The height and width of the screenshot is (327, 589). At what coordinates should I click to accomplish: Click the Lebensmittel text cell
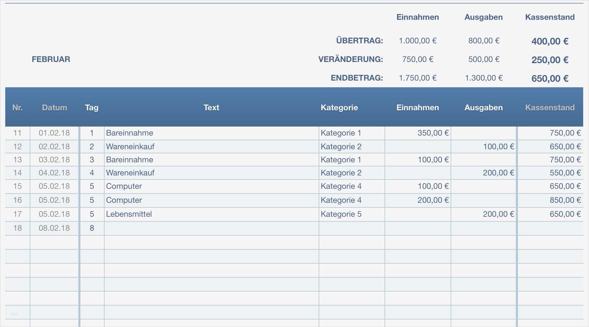tap(129, 214)
